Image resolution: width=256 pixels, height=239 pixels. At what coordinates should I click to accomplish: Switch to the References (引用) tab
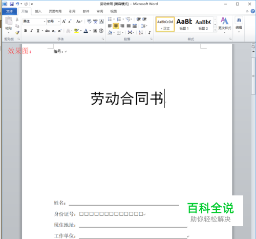click(x=72, y=11)
